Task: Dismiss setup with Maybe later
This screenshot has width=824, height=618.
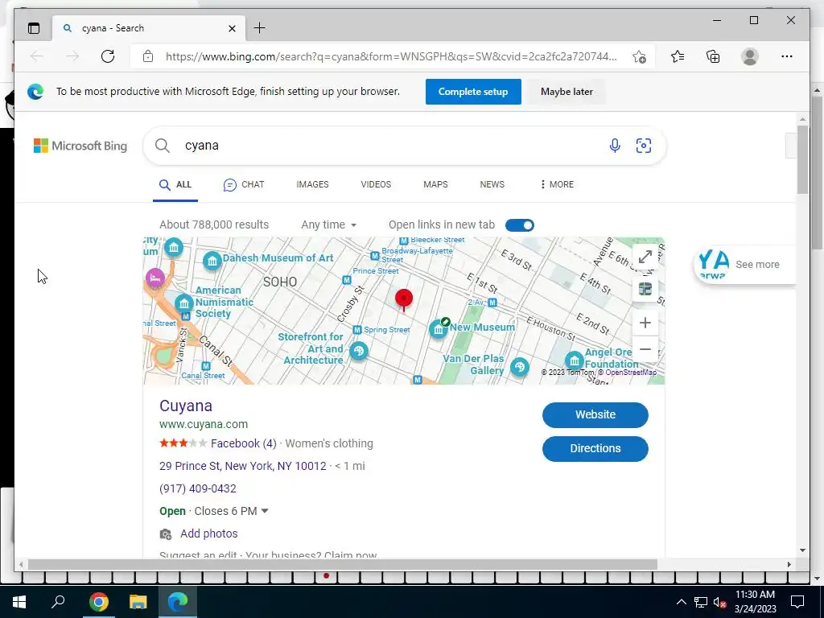Action: pyautogui.click(x=566, y=92)
